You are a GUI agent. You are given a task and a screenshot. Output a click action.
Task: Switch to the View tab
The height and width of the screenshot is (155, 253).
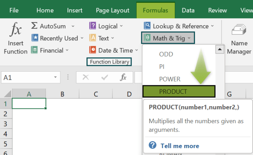point(246,10)
